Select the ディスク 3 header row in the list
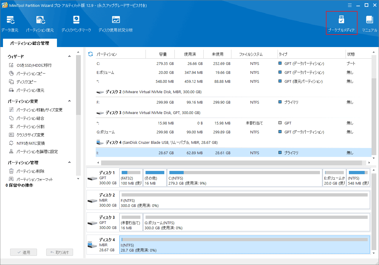 coord(234,113)
